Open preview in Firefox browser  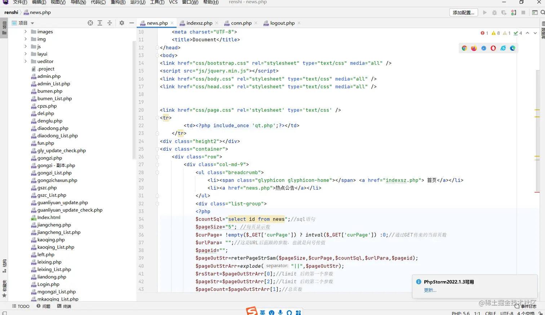pyautogui.click(x=474, y=48)
